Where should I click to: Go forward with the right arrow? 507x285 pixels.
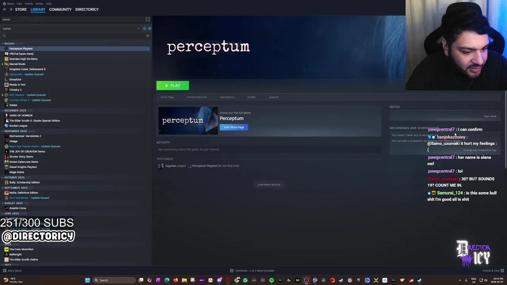coord(11,9)
